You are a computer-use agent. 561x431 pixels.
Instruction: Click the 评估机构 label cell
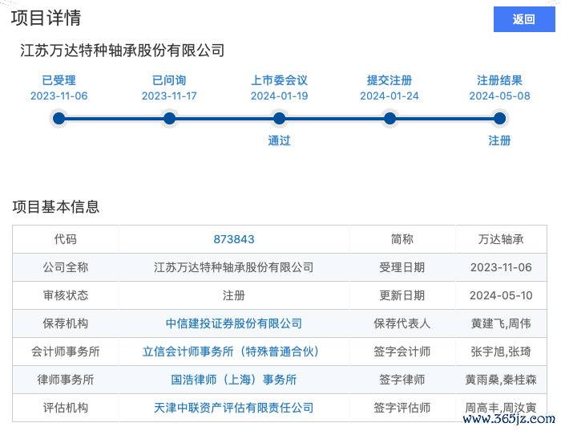66,408
